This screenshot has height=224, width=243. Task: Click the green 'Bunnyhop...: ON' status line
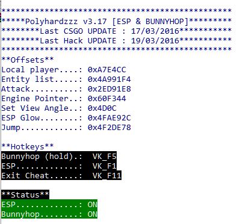tap(49, 214)
